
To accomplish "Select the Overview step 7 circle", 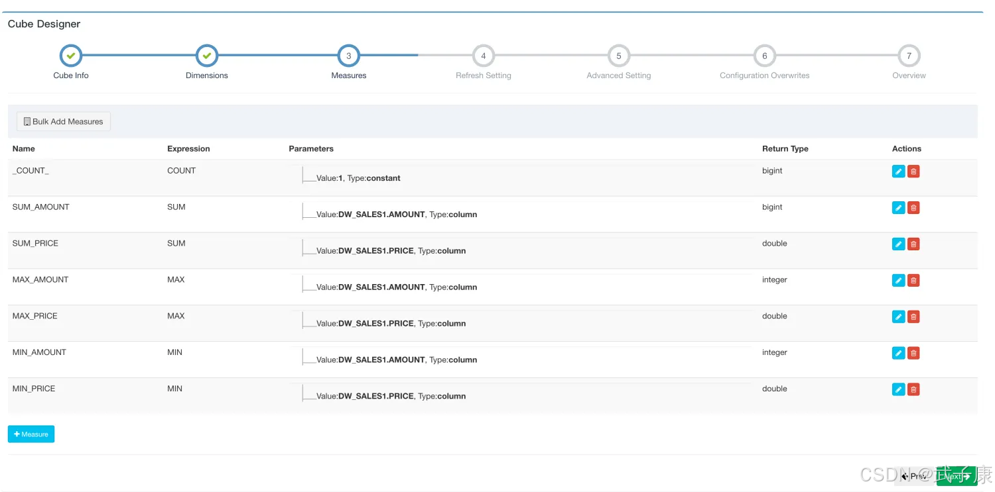I will click(x=908, y=56).
